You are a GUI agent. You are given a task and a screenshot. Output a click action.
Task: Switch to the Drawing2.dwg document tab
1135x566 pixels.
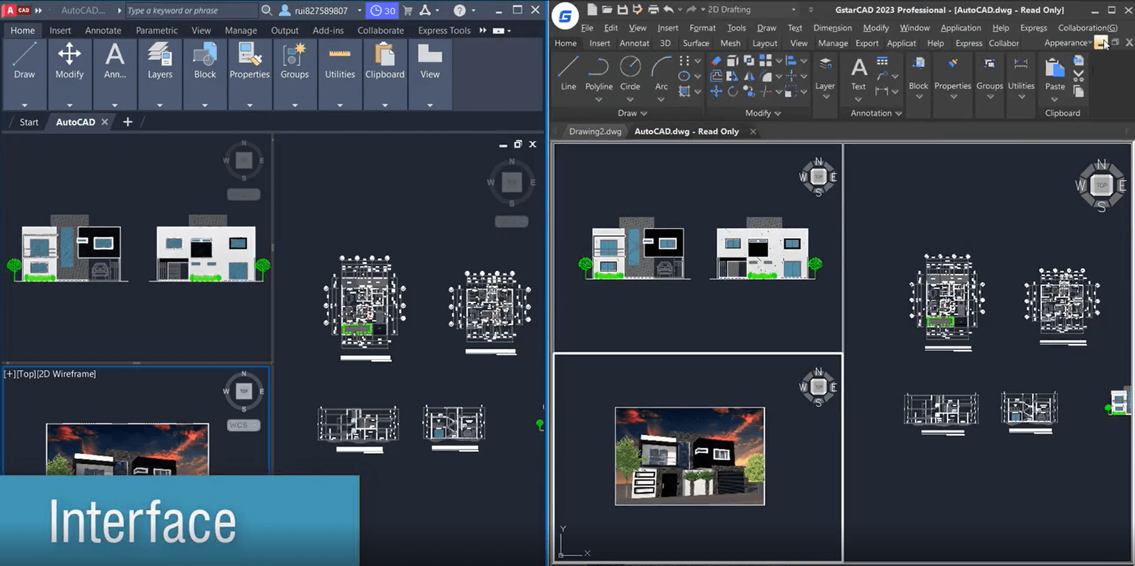tap(595, 131)
